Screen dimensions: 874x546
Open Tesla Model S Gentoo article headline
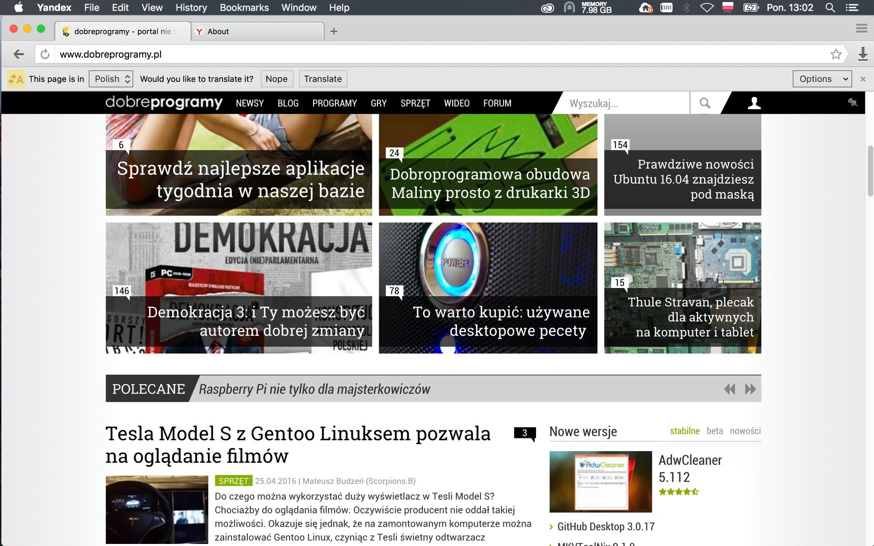[298, 444]
